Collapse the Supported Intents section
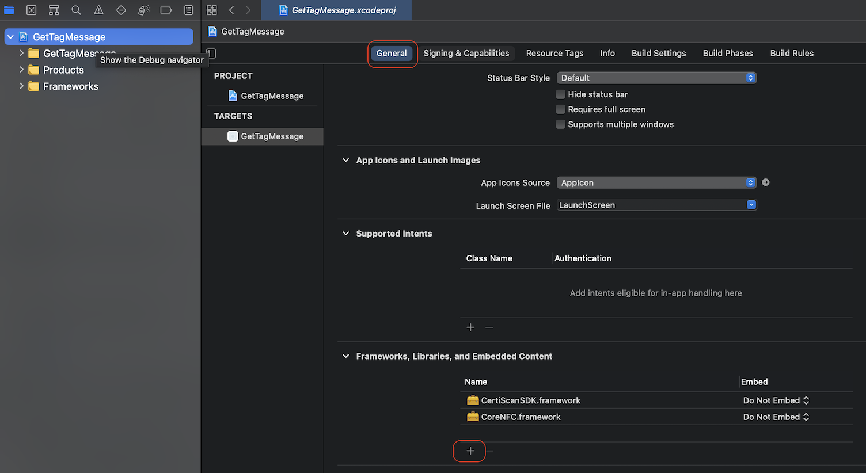This screenshot has width=866, height=473. pyautogui.click(x=345, y=234)
